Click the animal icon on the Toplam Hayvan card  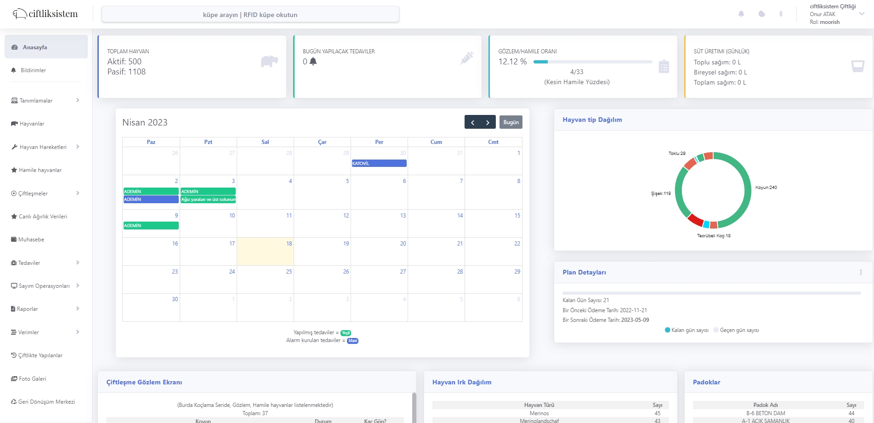point(269,61)
